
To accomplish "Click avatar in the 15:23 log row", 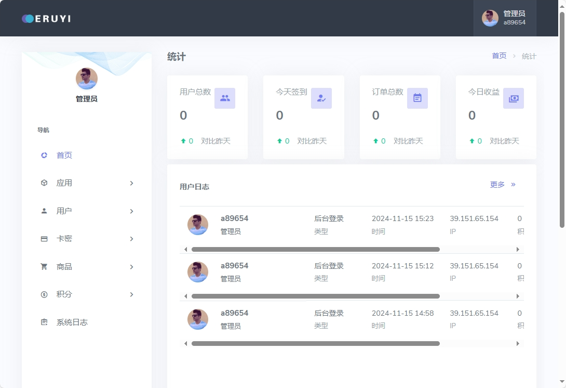I will tap(198, 225).
